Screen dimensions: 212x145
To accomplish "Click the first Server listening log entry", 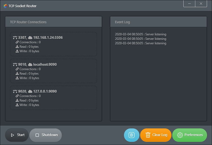I will coord(140,34).
